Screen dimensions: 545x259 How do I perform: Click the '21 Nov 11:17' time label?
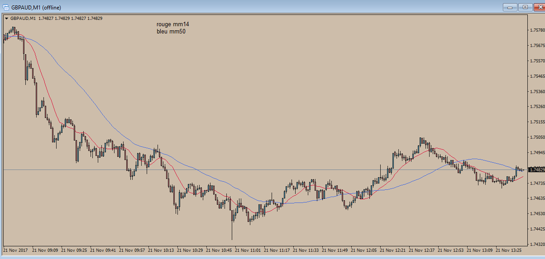tap(277, 250)
